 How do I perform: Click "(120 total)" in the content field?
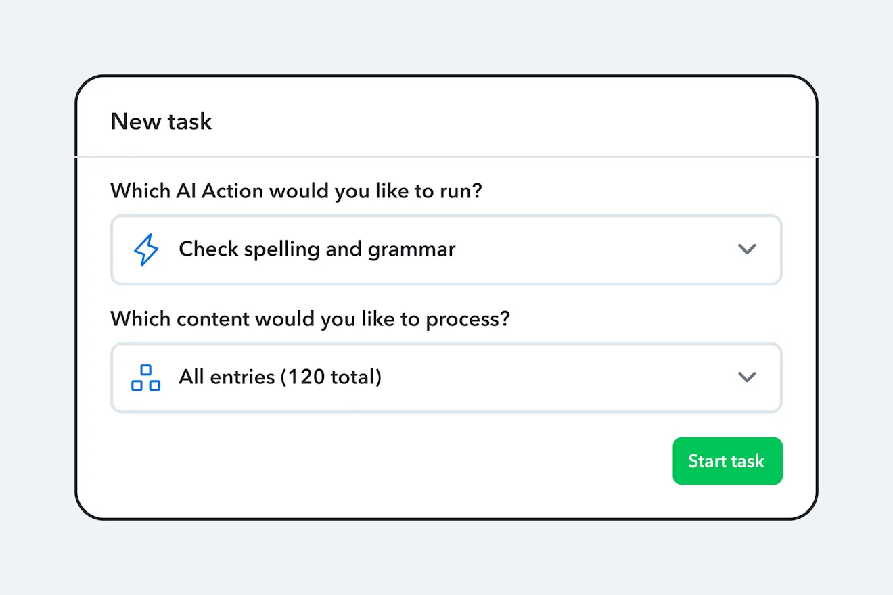[x=331, y=377]
